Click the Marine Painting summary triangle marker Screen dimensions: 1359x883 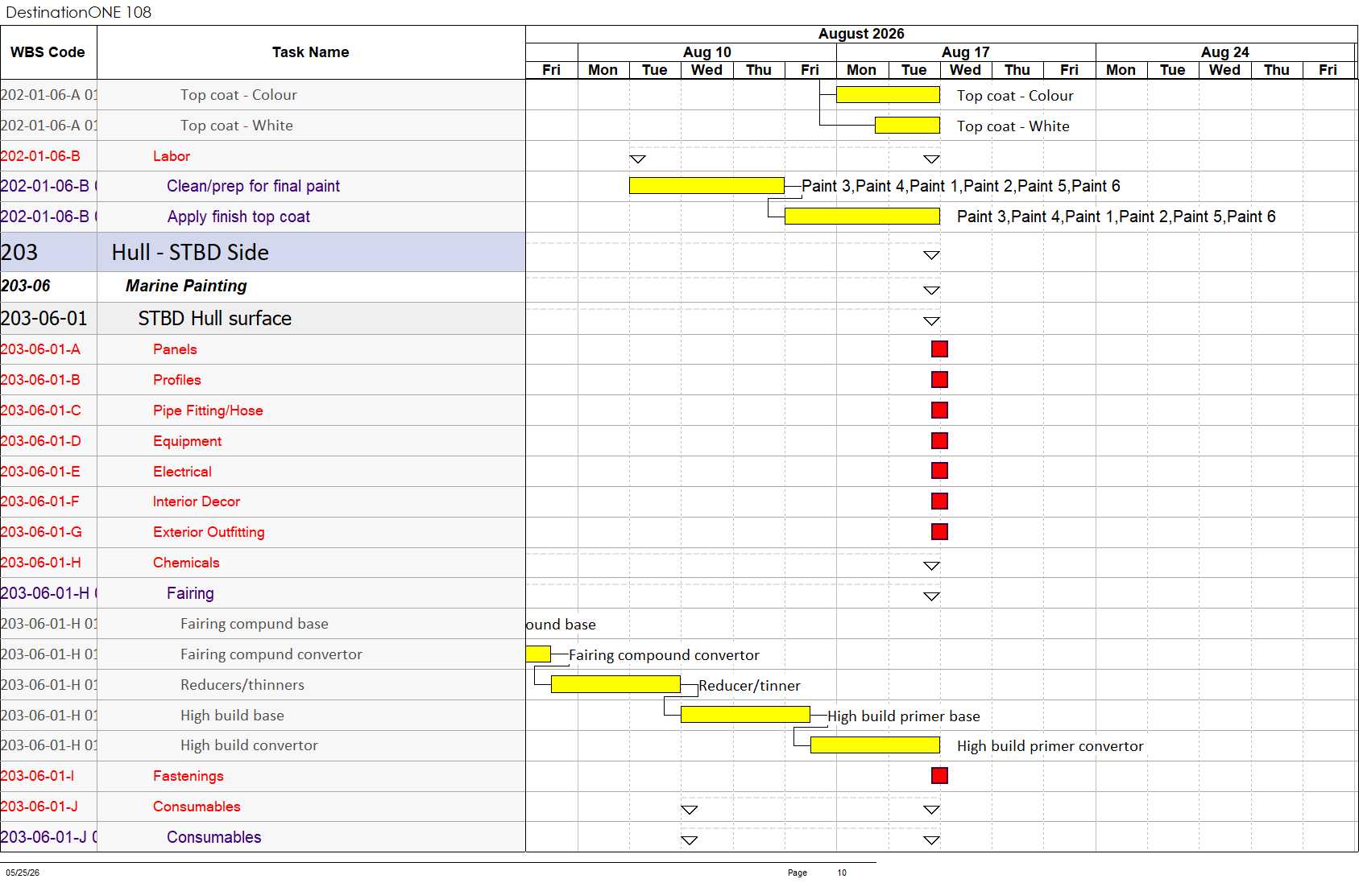coord(931,290)
